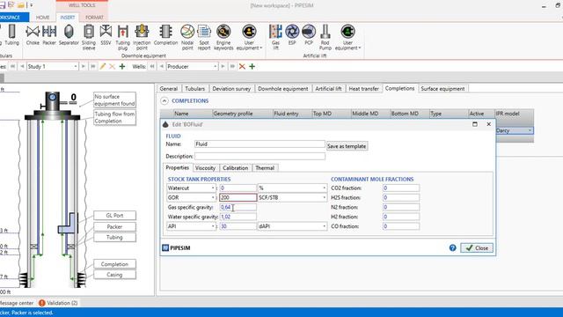Open the Downhole equipment tab
Image resolution: width=563 pixels, height=317 pixels.
(283, 89)
